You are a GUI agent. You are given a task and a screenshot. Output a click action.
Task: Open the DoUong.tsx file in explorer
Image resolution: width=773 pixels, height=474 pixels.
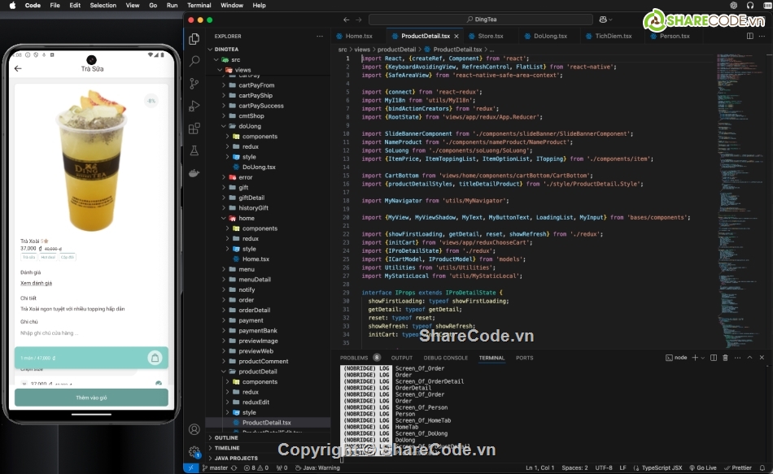[x=269, y=167]
